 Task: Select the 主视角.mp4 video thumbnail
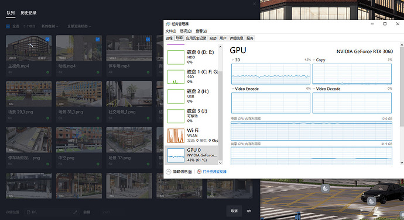29,48
